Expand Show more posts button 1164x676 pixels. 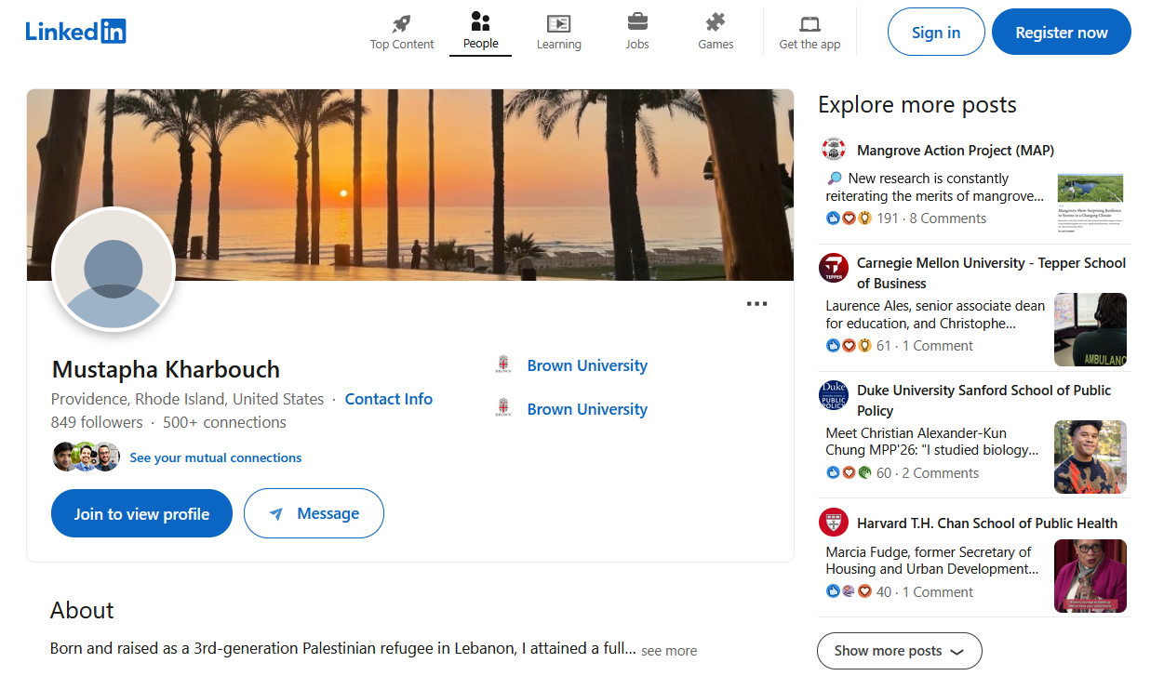(x=899, y=651)
